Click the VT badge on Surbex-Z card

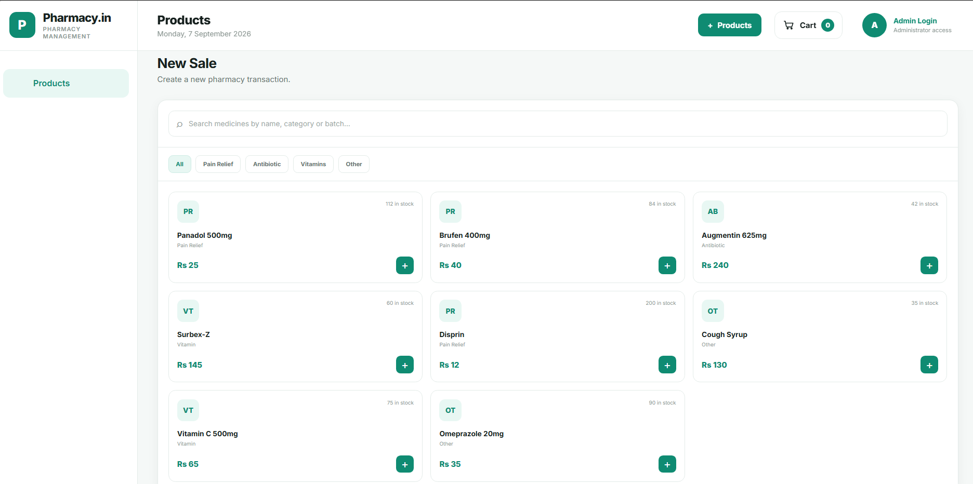click(x=188, y=311)
